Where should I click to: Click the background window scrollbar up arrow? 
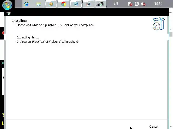click(171, 29)
